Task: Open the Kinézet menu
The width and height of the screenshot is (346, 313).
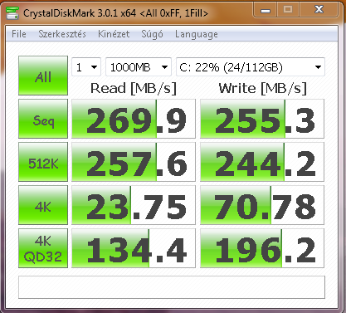Action: (x=114, y=34)
